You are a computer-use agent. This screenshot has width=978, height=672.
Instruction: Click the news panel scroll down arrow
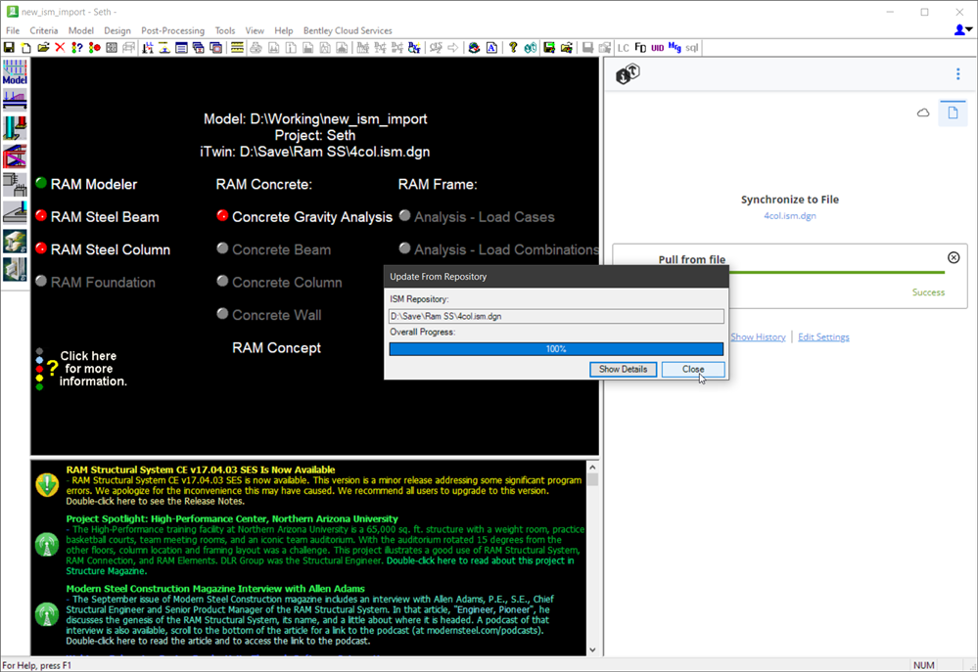pos(592,650)
